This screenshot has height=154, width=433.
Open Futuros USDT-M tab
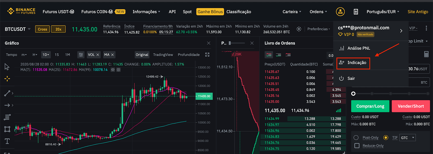(x=58, y=12)
